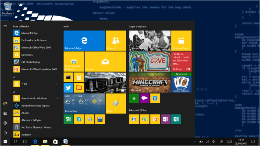Launch the Xbox tile
The height and width of the screenshot is (146, 260).
(134, 99)
